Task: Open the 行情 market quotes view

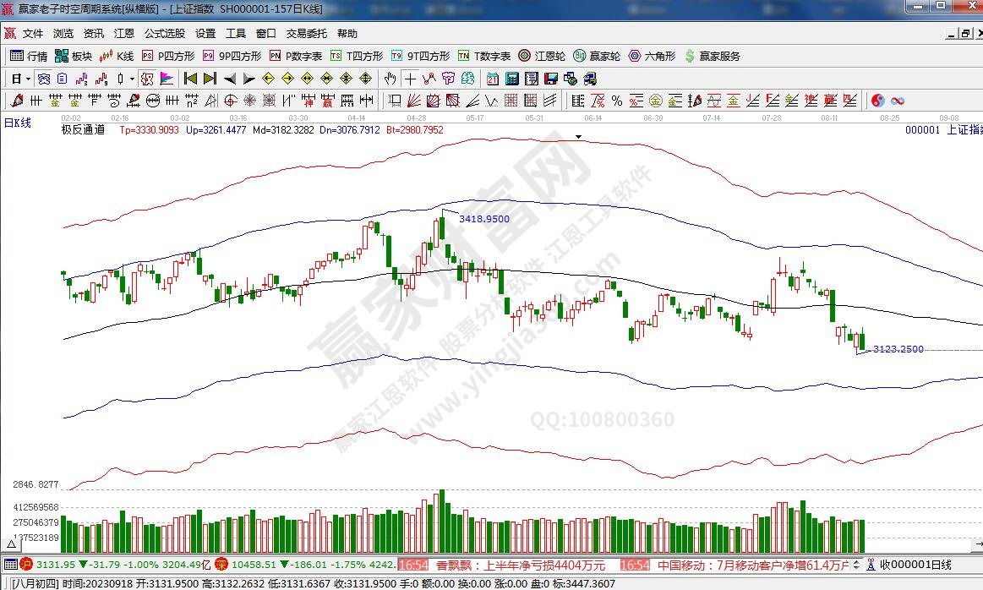Action: 29,57
